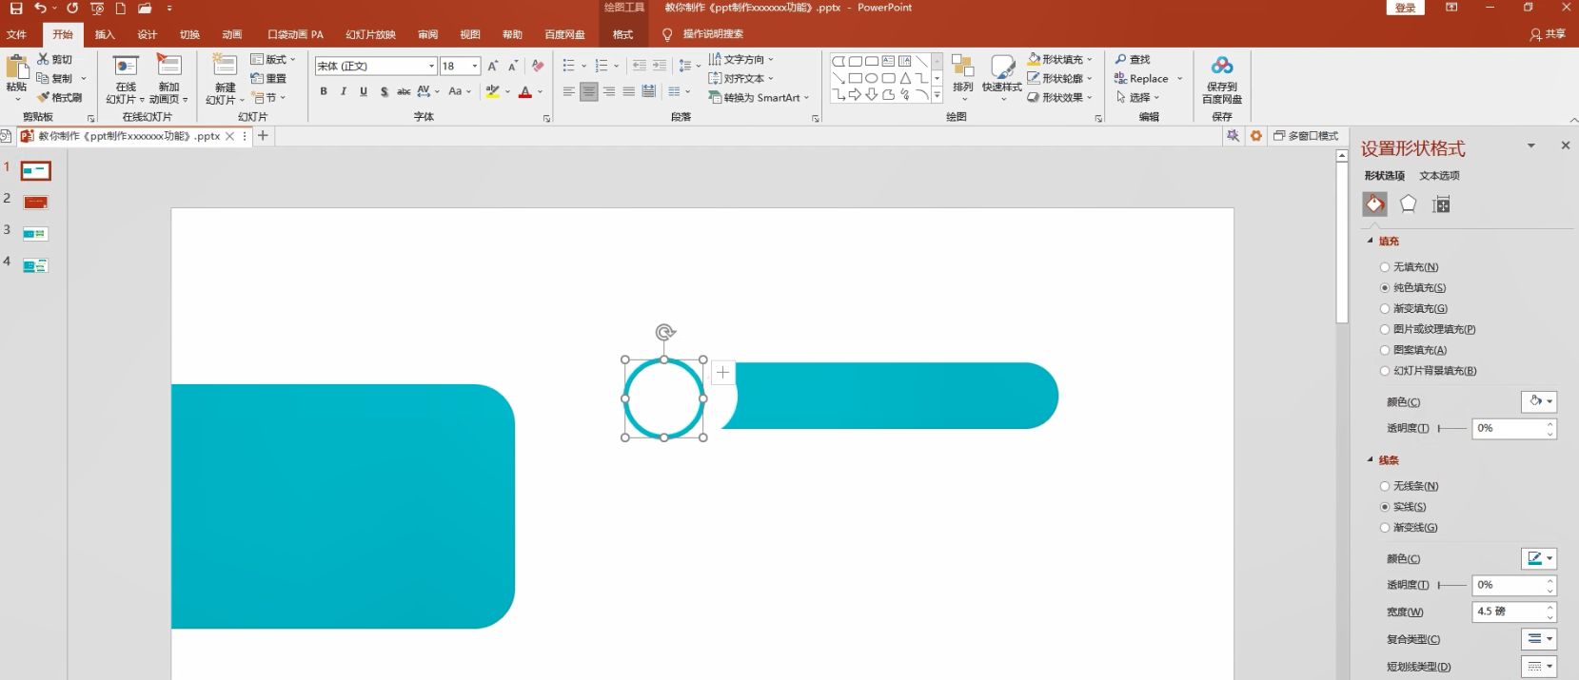
Task: Open the Insert (插入) ribbon tab
Action: (x=105, y=34)
